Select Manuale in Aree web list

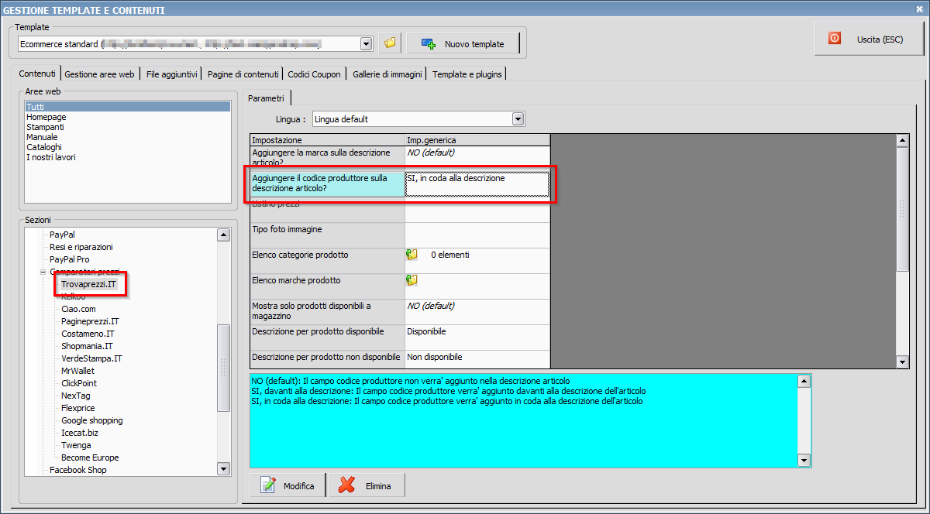[x=42, y=137]
